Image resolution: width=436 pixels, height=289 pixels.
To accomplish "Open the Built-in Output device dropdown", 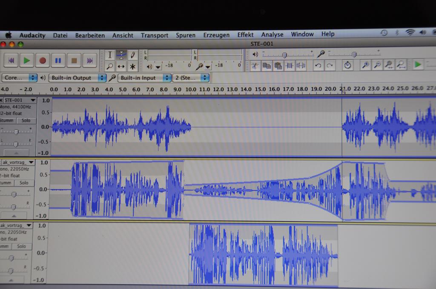I will click(77, 78).
